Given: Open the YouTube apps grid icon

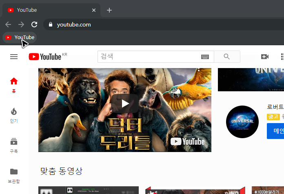Looking at the screenshot, I should point(282,57).
